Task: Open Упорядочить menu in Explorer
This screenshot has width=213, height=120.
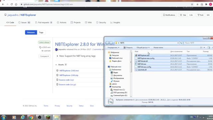Action: click(113, 48)
